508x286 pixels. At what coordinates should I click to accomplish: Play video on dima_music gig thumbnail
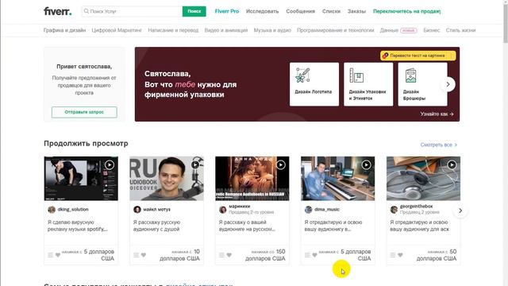pyautogui.click(x=366, y=164)
